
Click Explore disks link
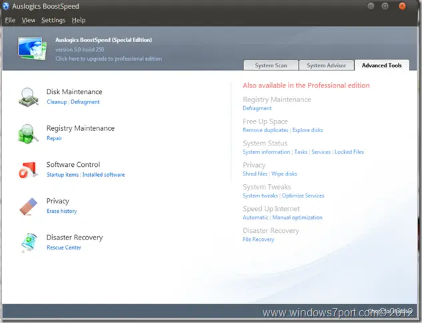[307, 130]
